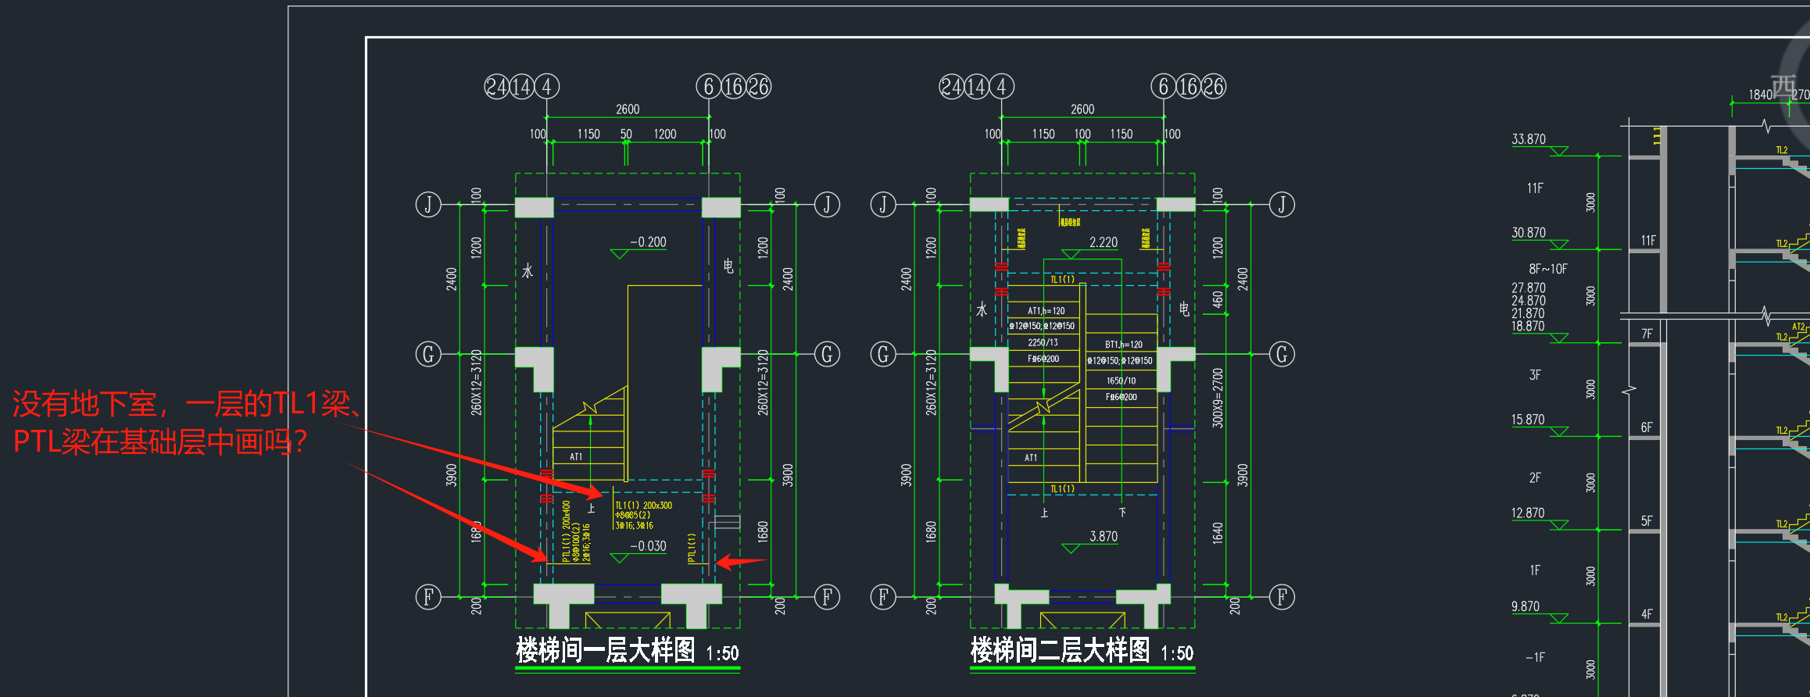Click elevation label 21.870

tap(1528, 313)
